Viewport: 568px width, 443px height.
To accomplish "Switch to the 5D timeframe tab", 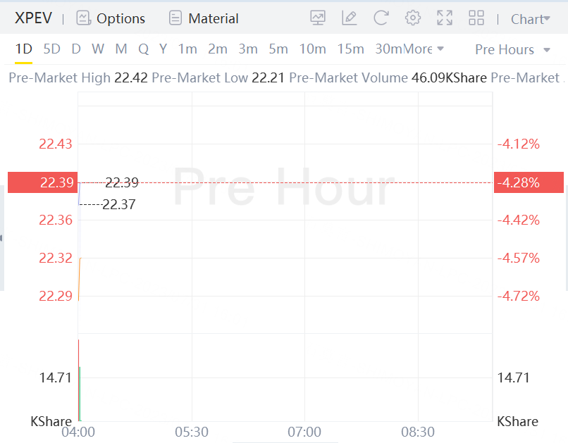I will coord(51,49).
